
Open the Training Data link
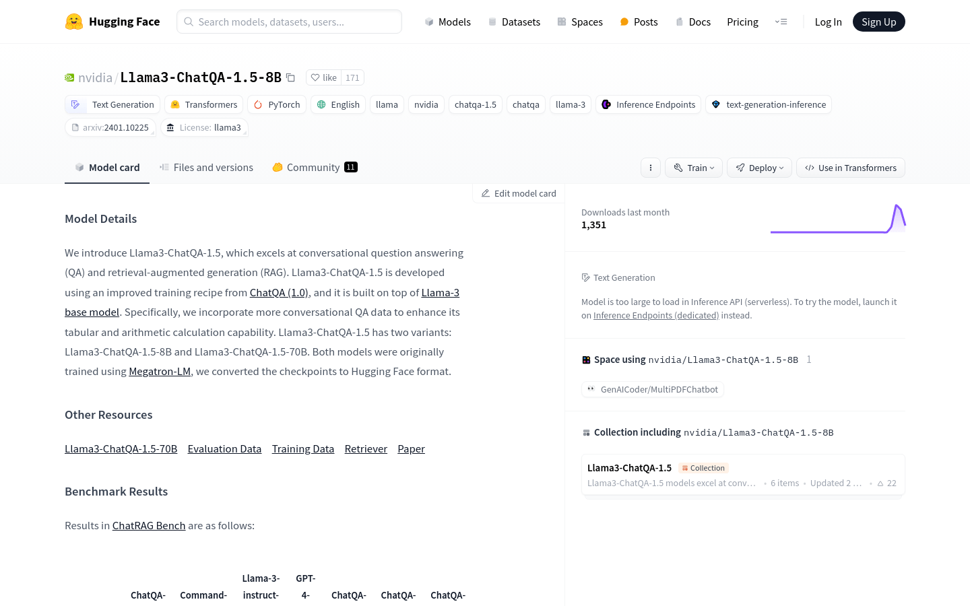point(303,448)
